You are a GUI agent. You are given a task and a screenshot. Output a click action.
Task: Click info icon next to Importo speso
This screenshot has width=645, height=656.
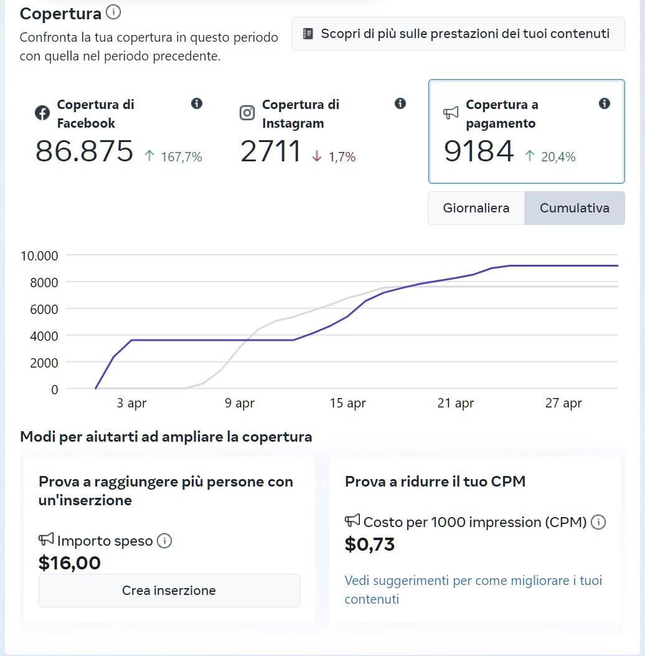pyautogui.click(x=164, y=541)
